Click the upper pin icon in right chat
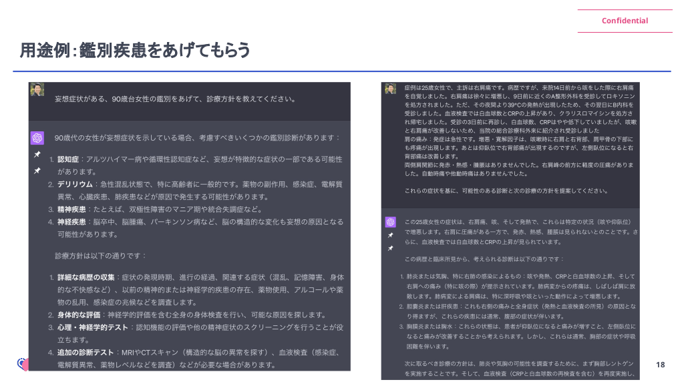 pos(390,235)
